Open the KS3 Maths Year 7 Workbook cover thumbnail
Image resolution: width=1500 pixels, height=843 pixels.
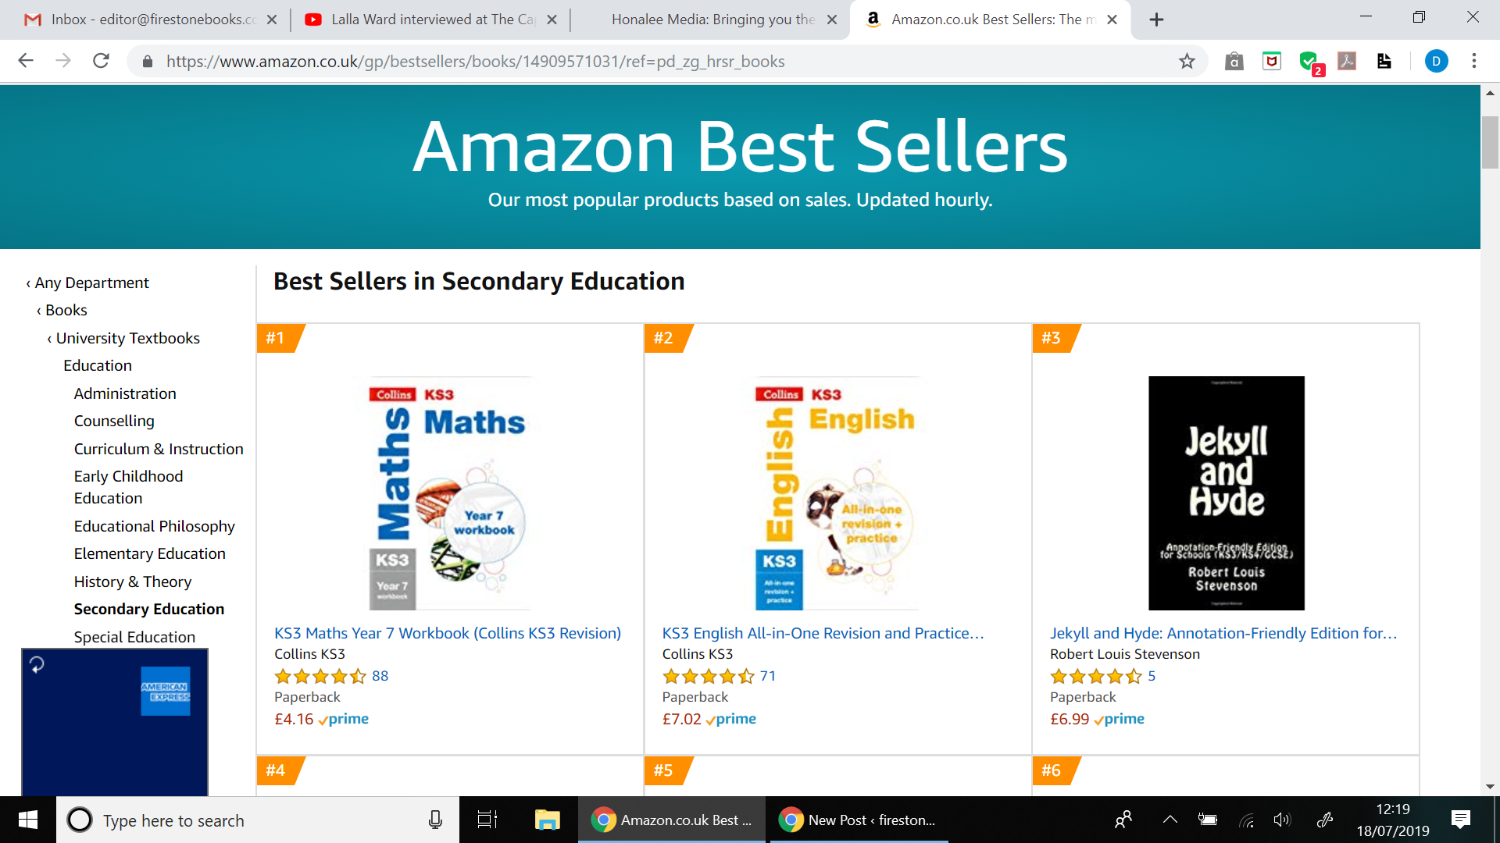449,493
